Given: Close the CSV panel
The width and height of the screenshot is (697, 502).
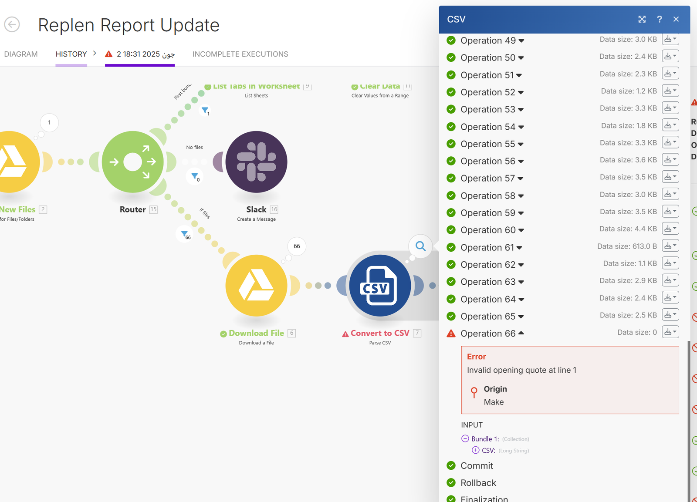Looking at the screenshot, I should point(676,19).
